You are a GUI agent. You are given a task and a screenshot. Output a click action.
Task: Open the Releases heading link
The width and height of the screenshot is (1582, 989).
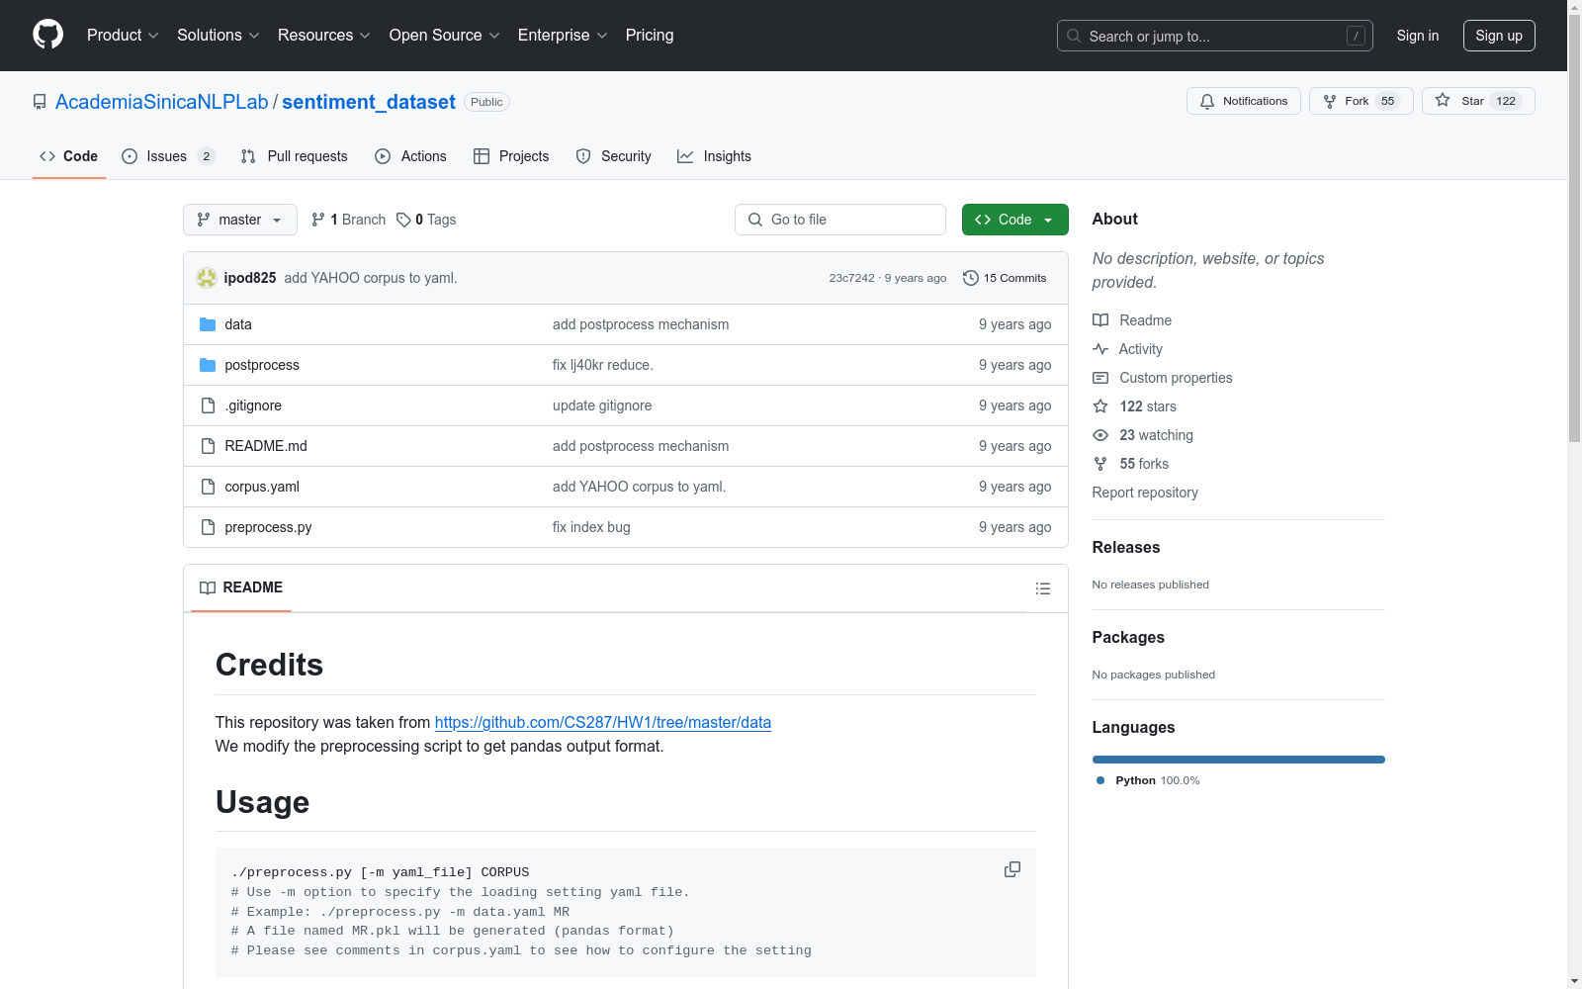click(1126, 547)
